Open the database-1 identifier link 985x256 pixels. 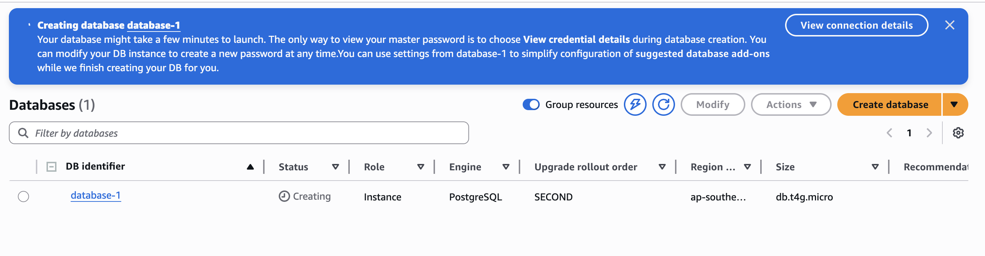(96, 195)
